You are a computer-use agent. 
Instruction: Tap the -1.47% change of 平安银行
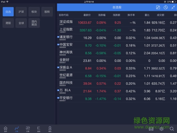pyautogui.click(x=101, y=99)
